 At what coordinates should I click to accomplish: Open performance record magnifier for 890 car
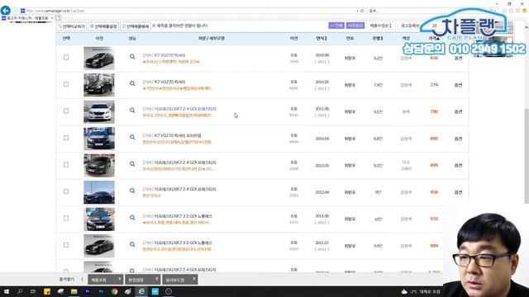132,138
